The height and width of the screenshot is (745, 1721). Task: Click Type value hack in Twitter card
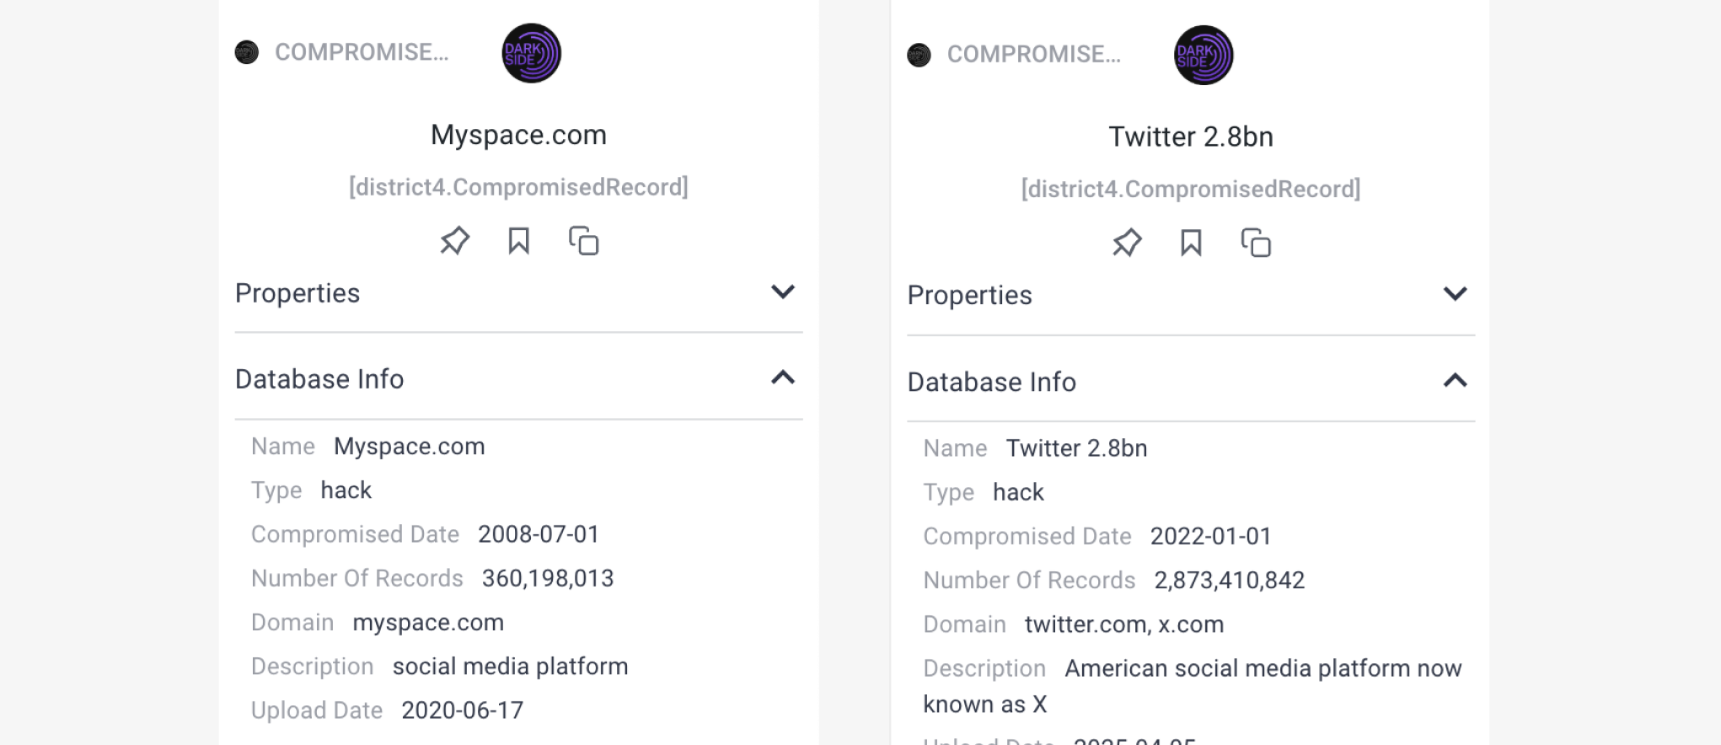[x=1018, y=492]
